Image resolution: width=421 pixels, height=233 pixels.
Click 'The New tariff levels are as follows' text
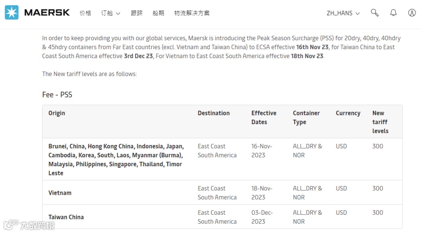pos(89,74)
